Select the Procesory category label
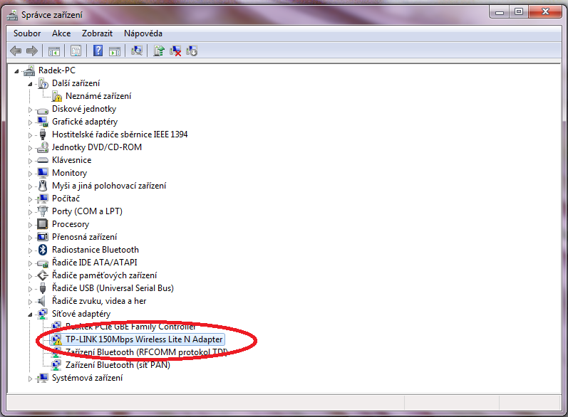 (71, 224)
